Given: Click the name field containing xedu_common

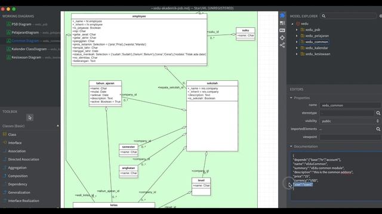Looking at the screenshot, I should [350, 105].
